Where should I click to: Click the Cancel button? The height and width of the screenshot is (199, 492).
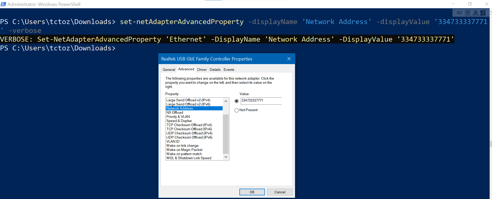tap(280, 192)
